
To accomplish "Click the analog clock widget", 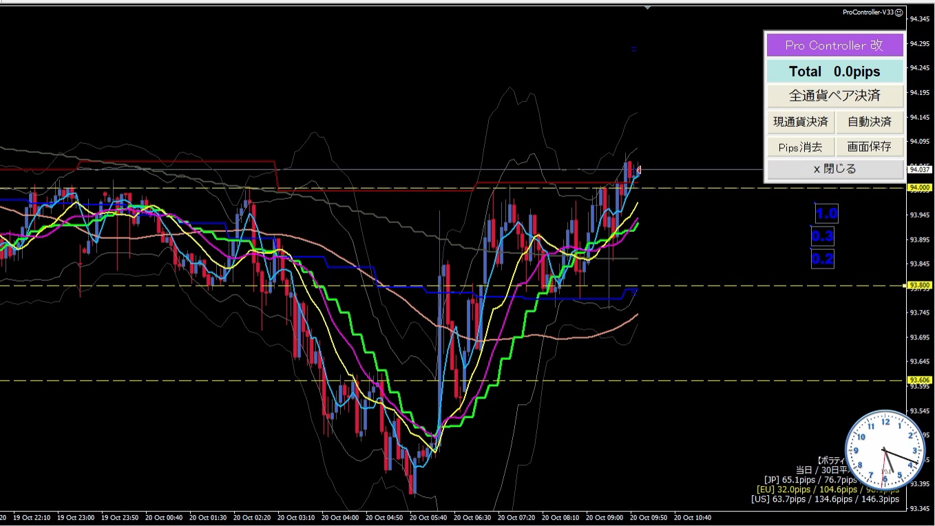I will point(885,451).
